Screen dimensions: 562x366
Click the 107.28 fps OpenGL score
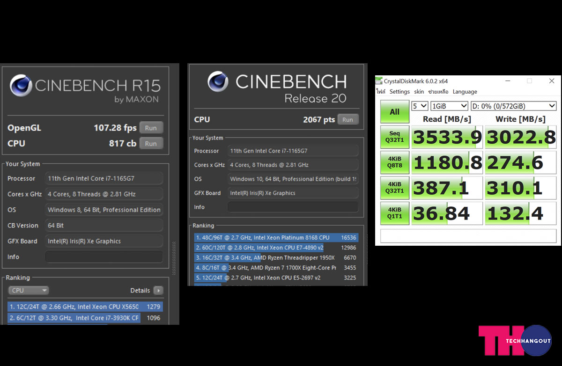coord(115,128)
